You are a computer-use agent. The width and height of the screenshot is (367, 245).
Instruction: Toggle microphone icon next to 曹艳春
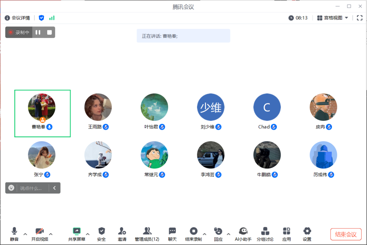click(49, 127)
